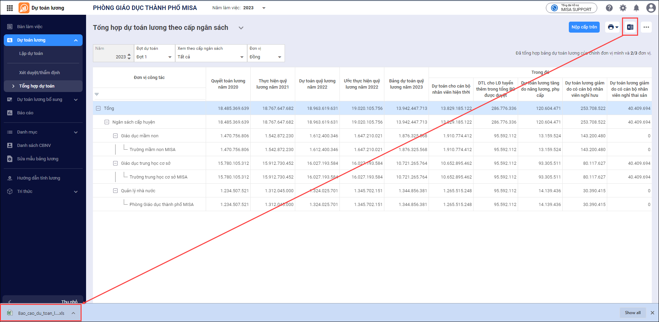Collapse the Giáo dục mầm non group
The image size is (659, 322).
[116, 136]
